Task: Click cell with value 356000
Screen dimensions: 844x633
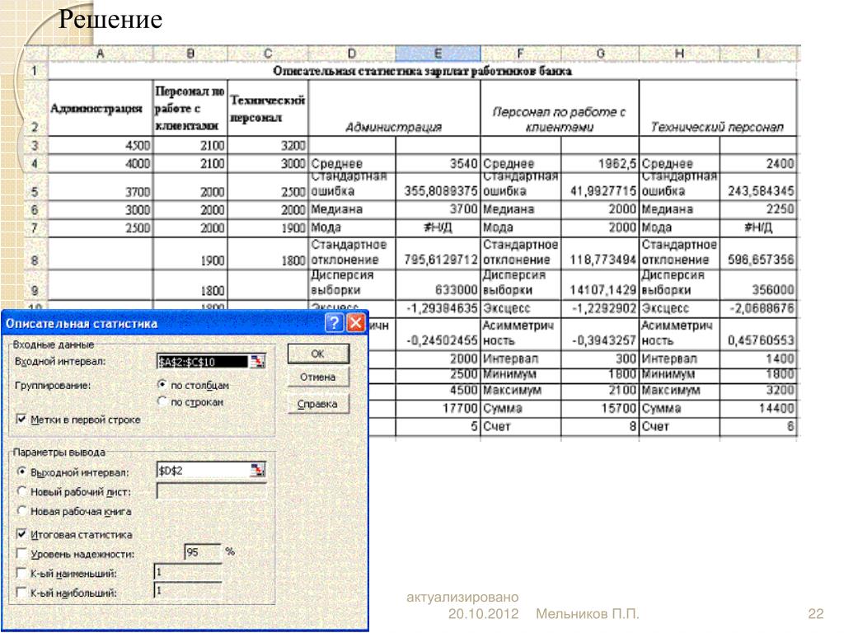Action: 758,284
